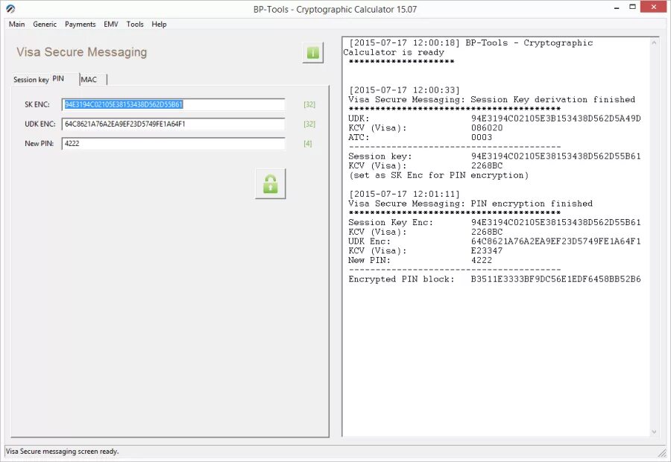Click the status bar 'Visa Secure messaging screen ready.'
Screen dimensions: 671x462
[63, 452]
